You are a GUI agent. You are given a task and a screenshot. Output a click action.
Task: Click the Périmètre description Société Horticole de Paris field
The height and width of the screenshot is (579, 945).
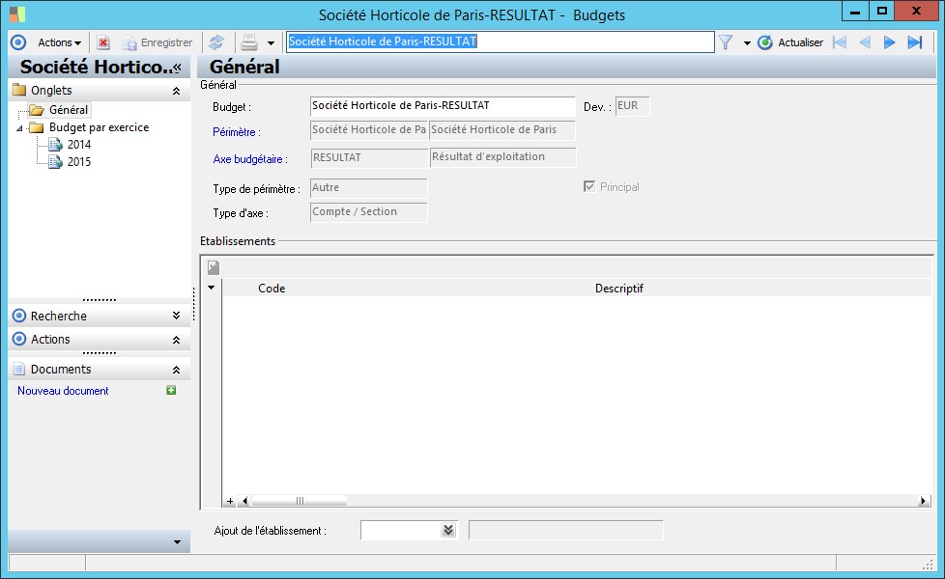tap(502, 130)
